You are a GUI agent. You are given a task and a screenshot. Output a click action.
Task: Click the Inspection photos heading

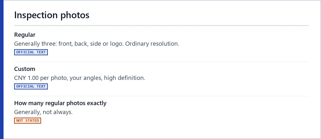(52, 15)
